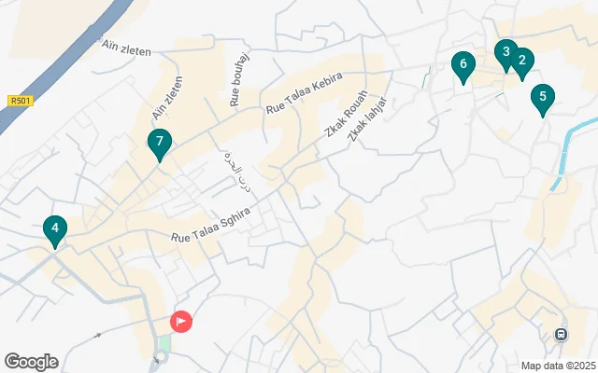Click the R501 road shield
Screen dimensions: 598x373
click(x=21, y=101)
